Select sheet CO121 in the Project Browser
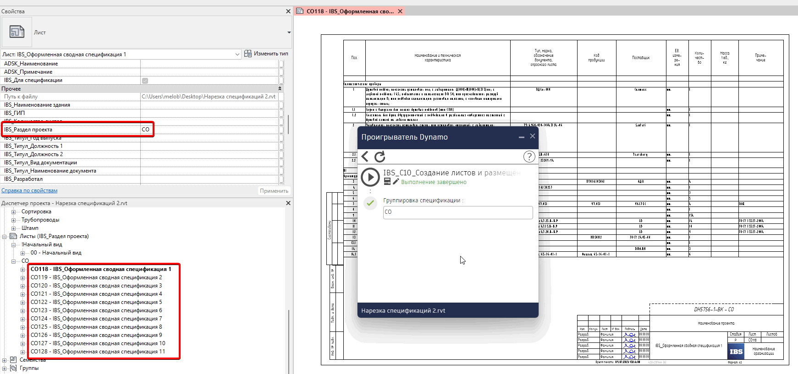Viewport: 798px width, 374px height. (x=96, y=294)
